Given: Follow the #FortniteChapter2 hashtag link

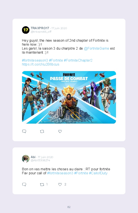Looking at the screenshot, I should [78, 60].
